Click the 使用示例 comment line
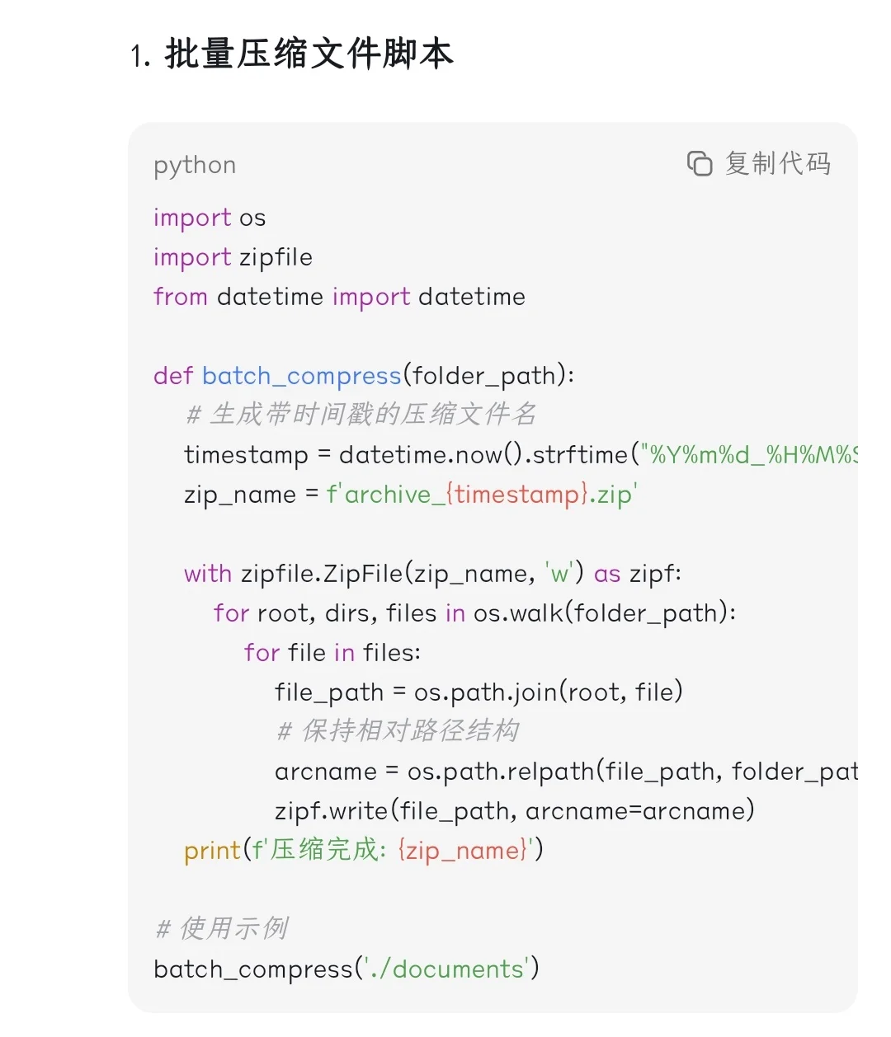Screen dimensions: 891x1037 pyautogui.click(x=221, y=928)
